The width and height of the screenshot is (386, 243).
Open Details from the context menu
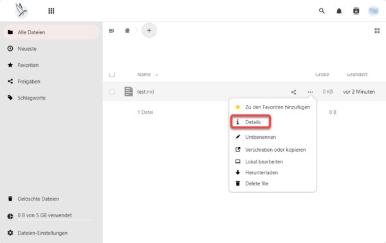pyautogui.click(x=251, y=122)
